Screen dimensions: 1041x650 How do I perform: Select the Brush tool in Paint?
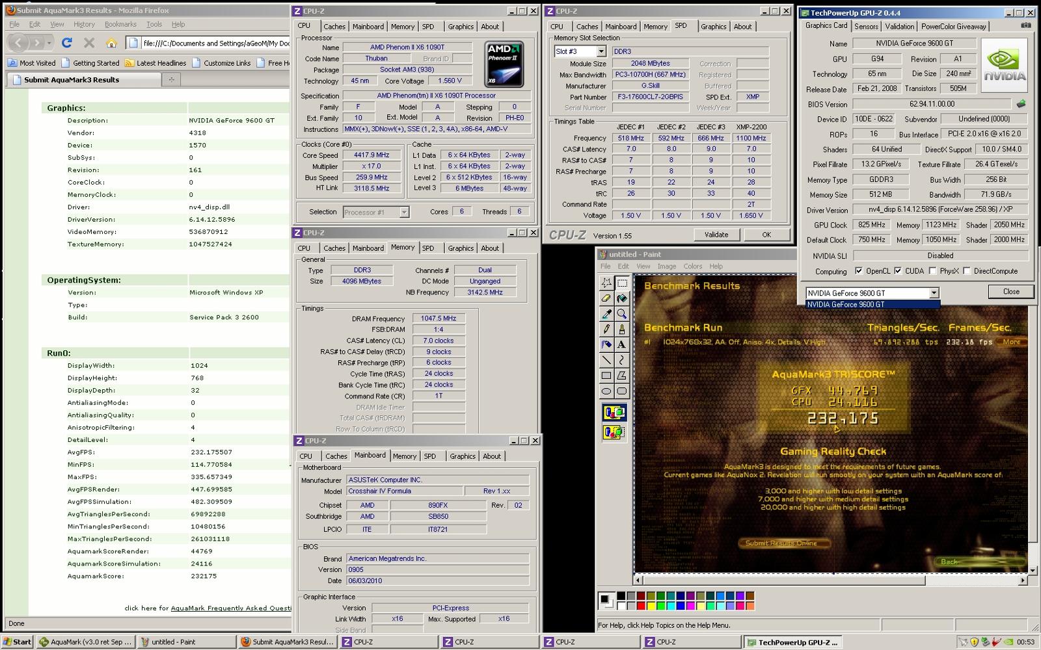pos(622,330)
